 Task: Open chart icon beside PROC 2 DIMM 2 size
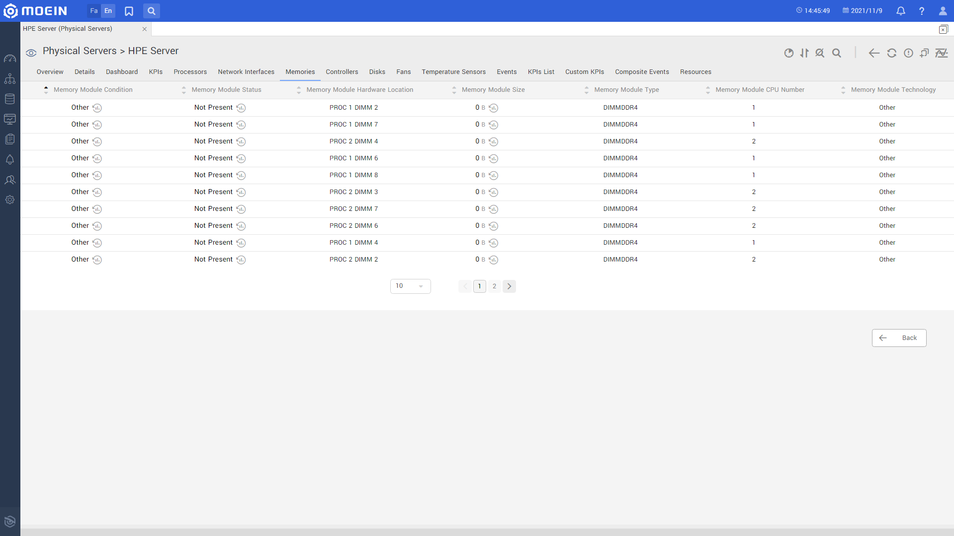(x=494, y=260)
